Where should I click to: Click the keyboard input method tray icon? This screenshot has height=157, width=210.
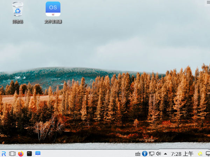coord(138,154)
